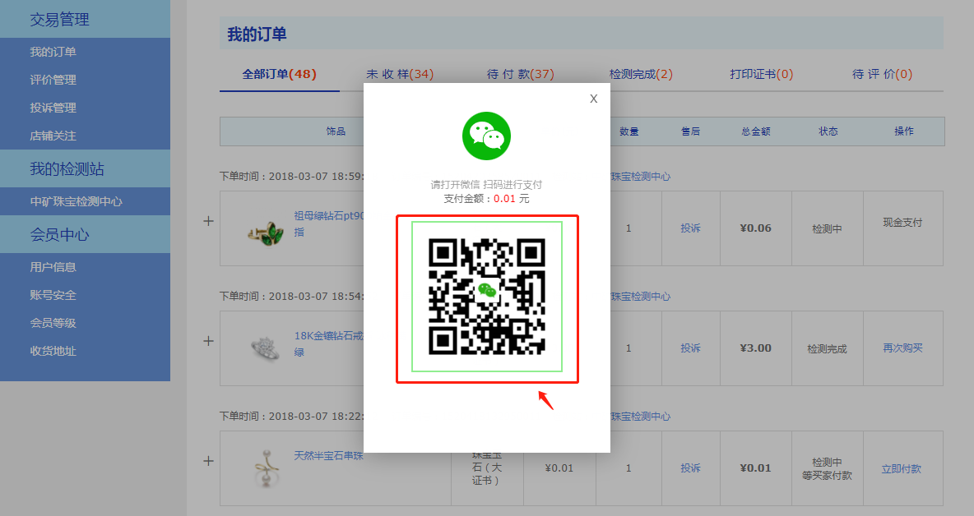Screen dimensions: 974x516
Task: Open 中矿珠宝检测中心 in the sidebar
Action: tap(76, 201)
